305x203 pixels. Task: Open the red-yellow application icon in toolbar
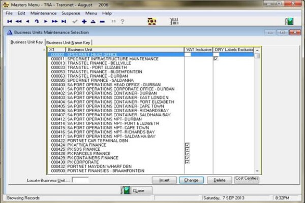point(152,21)
